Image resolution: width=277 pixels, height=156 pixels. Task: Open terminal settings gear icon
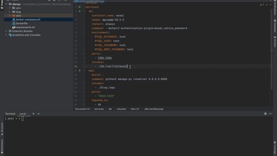[x=265, y=114]
